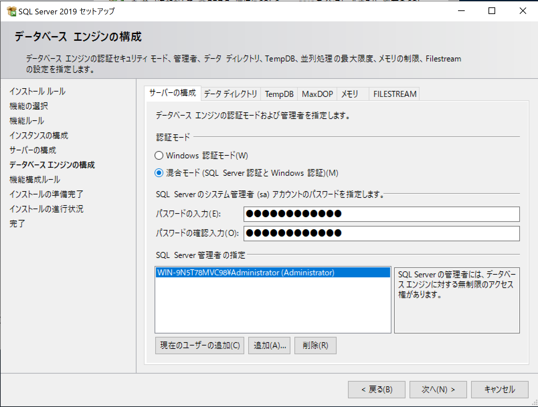Click インストールの準備完了 step in sidebar
This screenshot has height=407, width=538.
tap(46, 194)
